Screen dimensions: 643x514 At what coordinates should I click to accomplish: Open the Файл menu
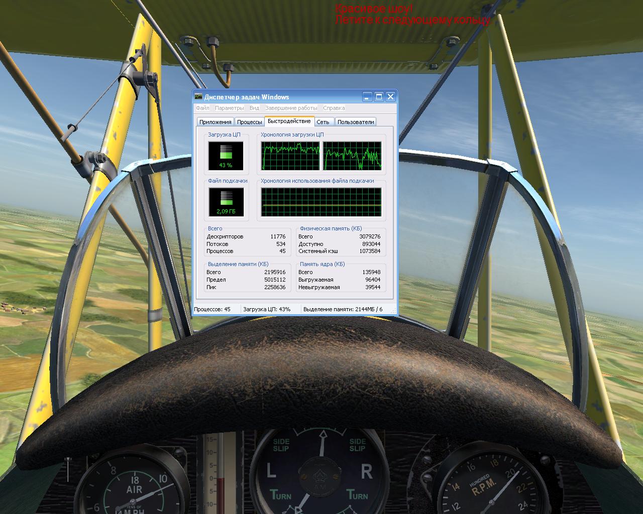click(202, 108)
